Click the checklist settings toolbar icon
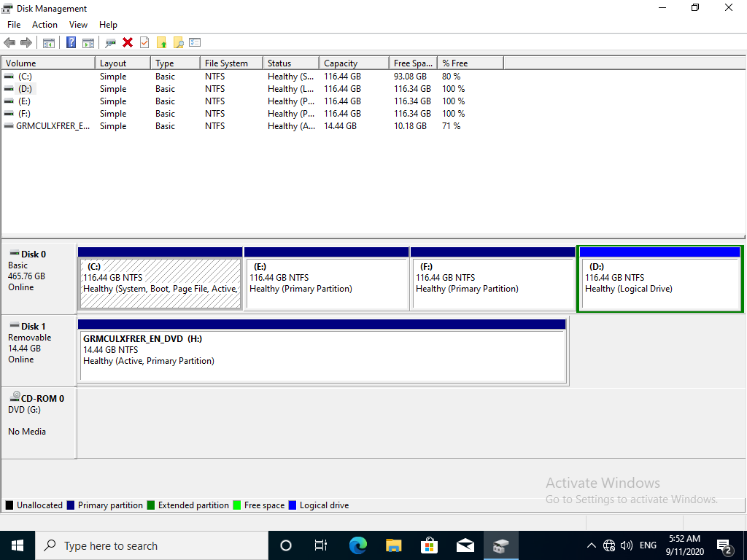This screenshot has width=747, height=560. tap(195, 42)
